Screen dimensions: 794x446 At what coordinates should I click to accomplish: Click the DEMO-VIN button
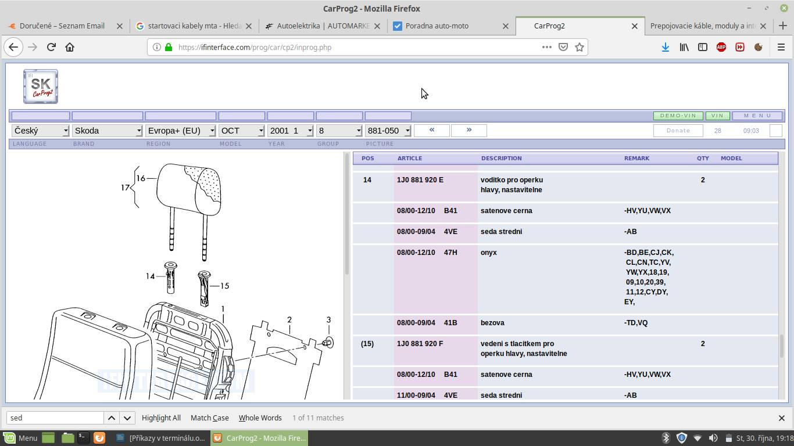[678, 116]
